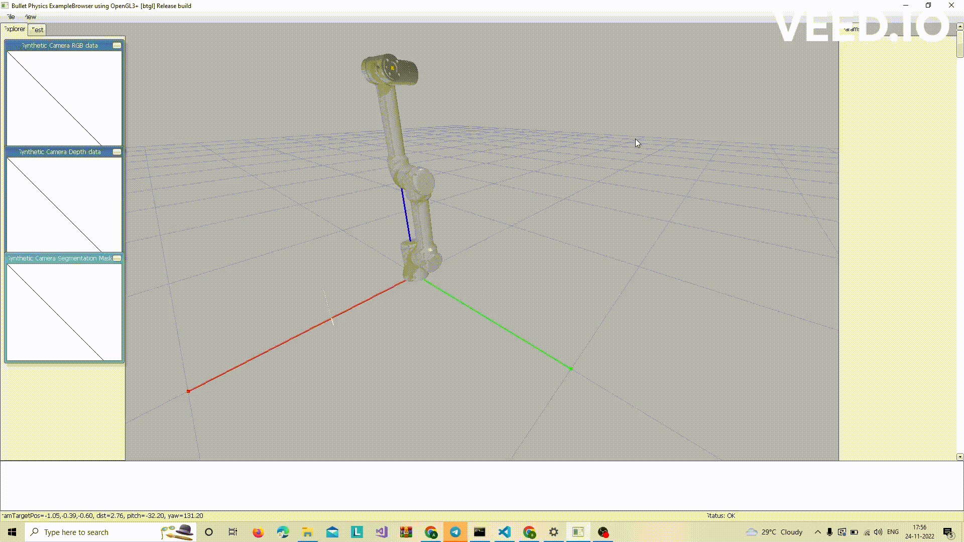Viewport: 964px width, 542px height.
Task: Switch to the Explorer tab
Action: pos(14,29)
